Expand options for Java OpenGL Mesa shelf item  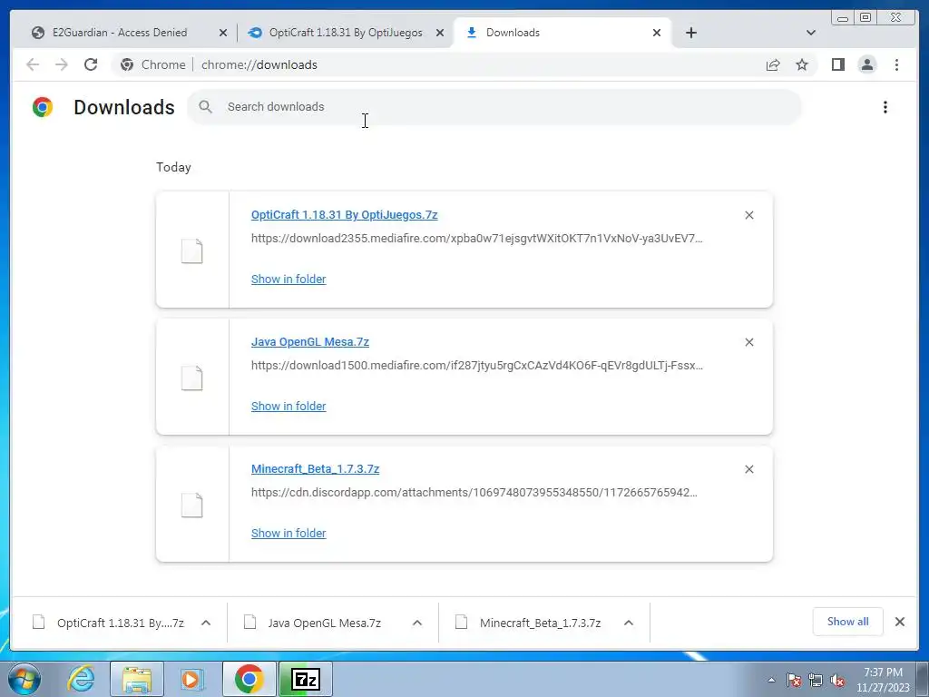pos(417,623)
